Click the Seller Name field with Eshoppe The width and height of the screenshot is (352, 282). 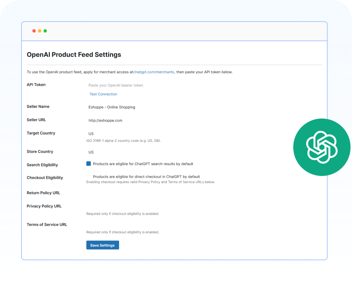pos(112,107)
